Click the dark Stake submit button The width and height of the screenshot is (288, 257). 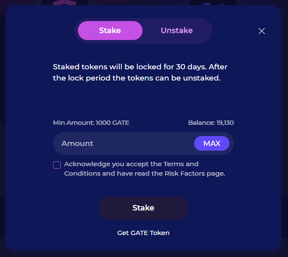(x=143, y=208)
